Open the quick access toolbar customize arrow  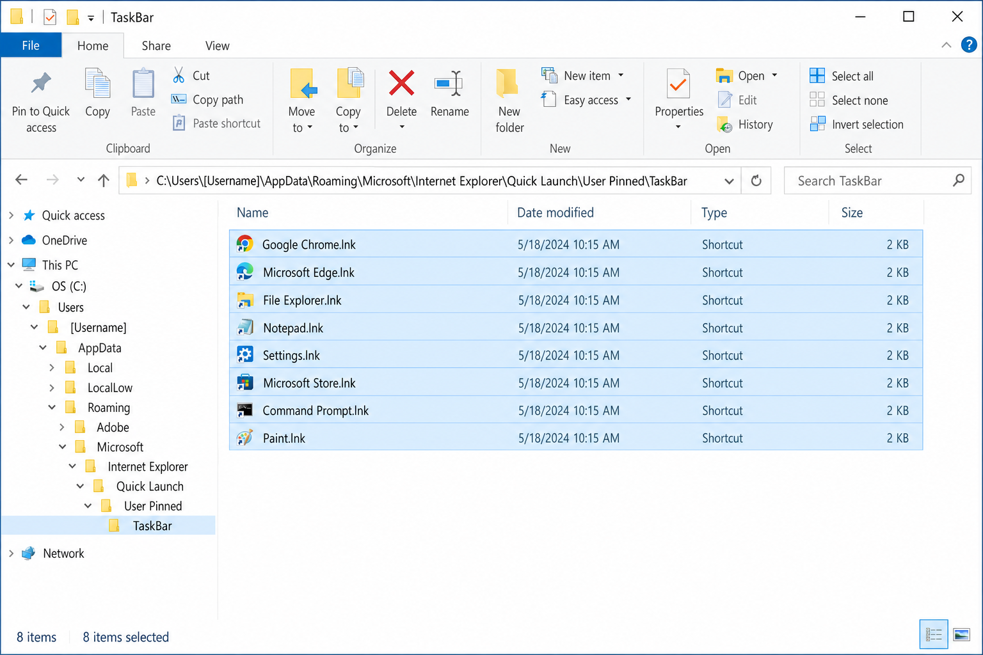click(91, 18)
